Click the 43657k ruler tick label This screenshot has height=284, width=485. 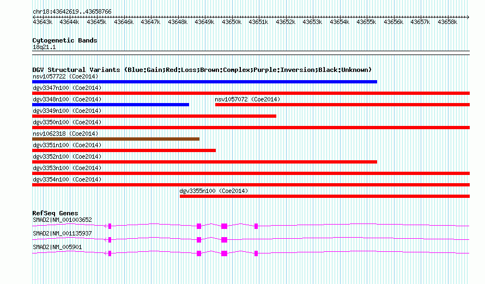(420, 22)
